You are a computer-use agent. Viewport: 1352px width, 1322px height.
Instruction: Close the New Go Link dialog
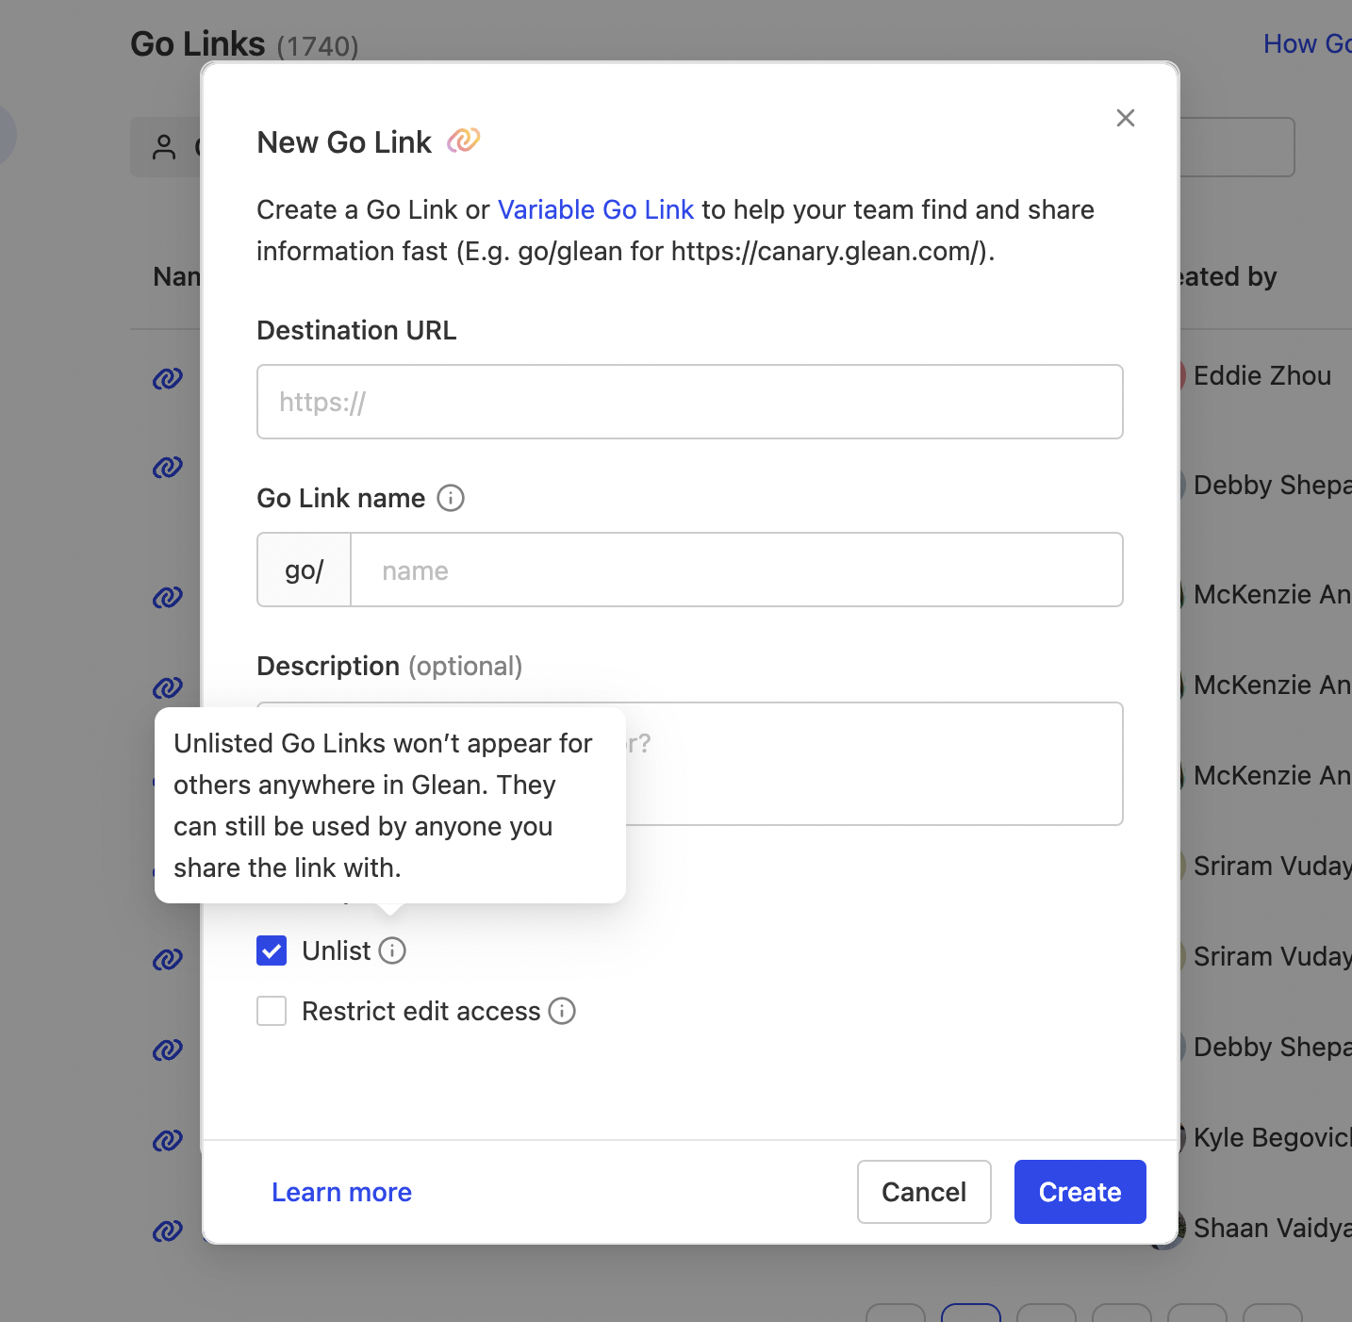click(x=1125, y=118)
